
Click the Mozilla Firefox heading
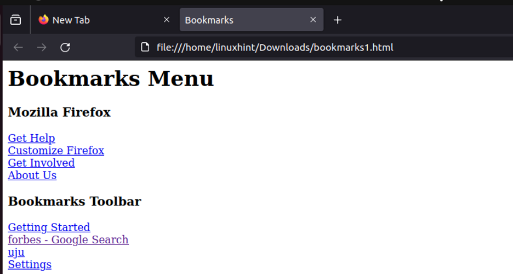pyautogui.click(x=59, y=112)
